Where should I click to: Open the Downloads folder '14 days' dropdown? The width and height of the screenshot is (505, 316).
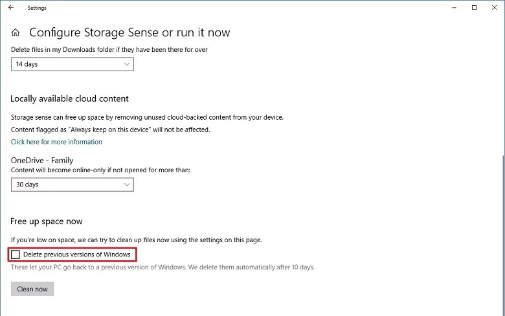[72, 64]
